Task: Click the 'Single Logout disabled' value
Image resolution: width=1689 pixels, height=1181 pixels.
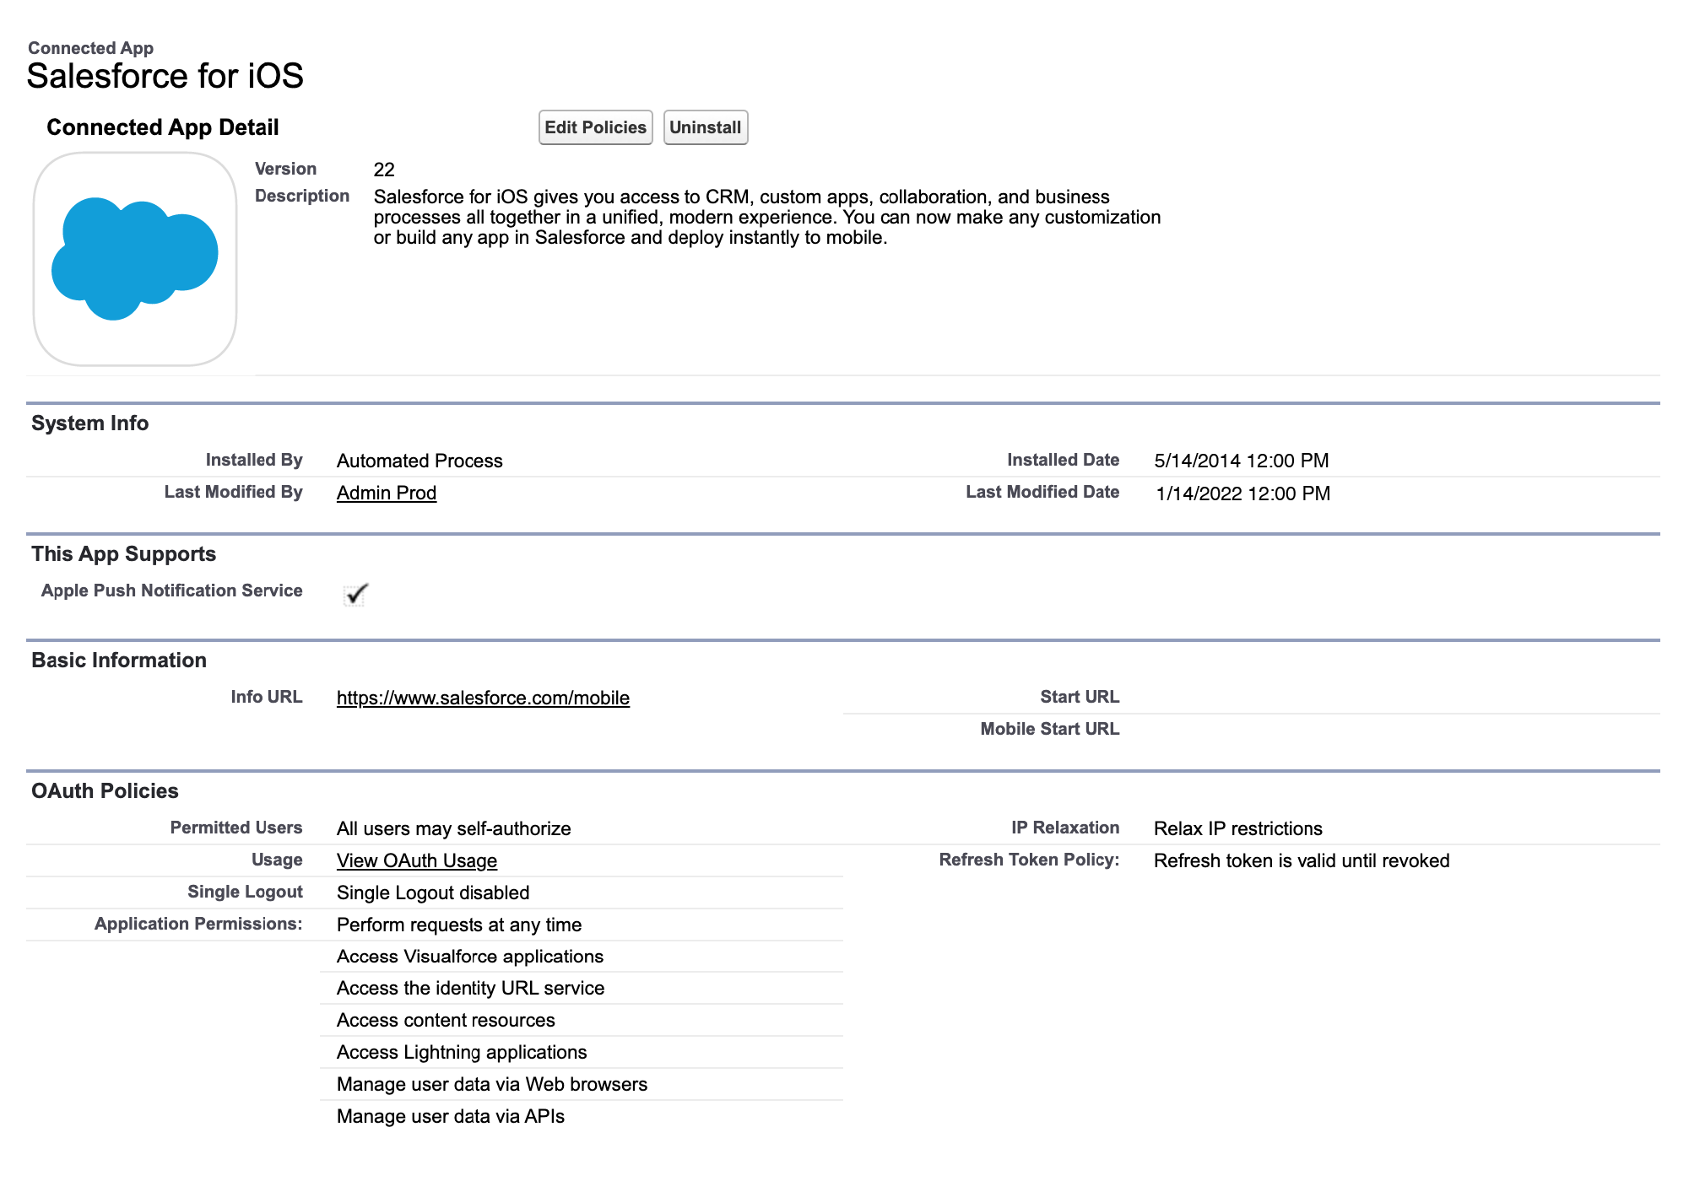Action: tap(432, 892)
